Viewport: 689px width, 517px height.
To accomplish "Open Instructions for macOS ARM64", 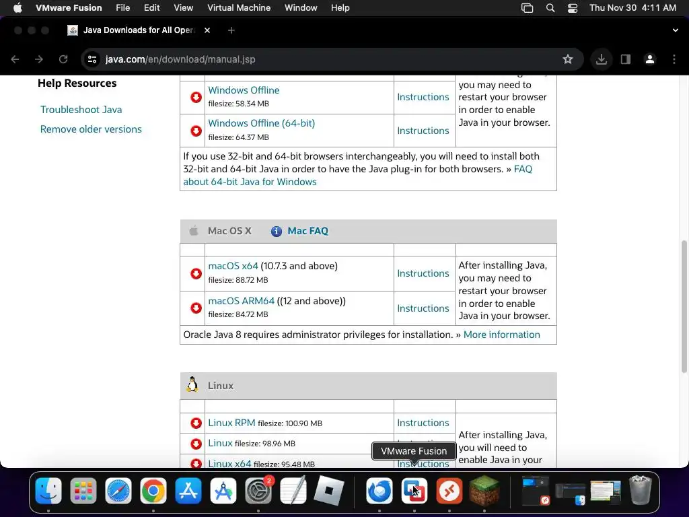I will click(423, 308).
